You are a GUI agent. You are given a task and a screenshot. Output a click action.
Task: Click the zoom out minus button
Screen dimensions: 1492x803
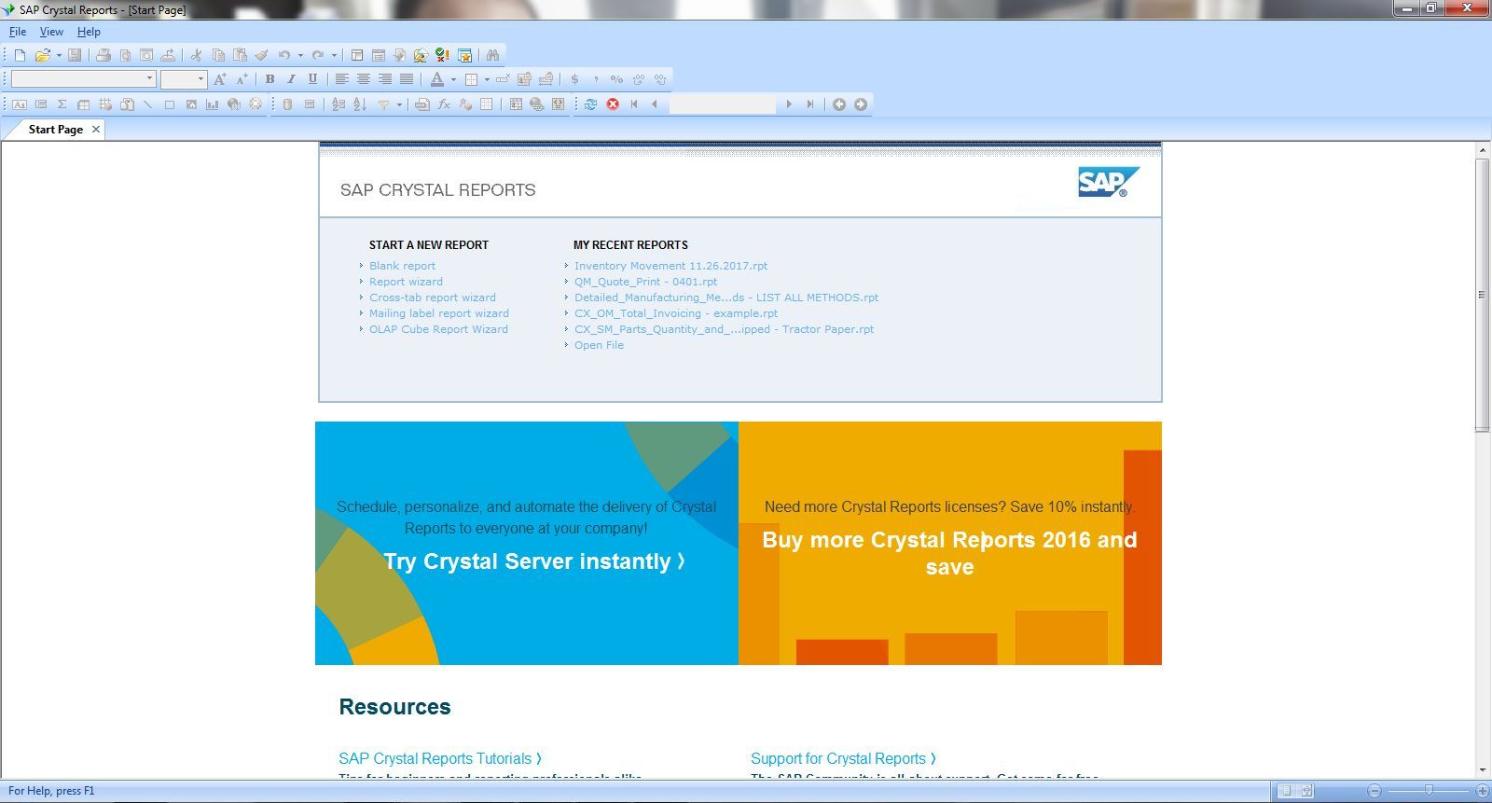coord(1374,791)
